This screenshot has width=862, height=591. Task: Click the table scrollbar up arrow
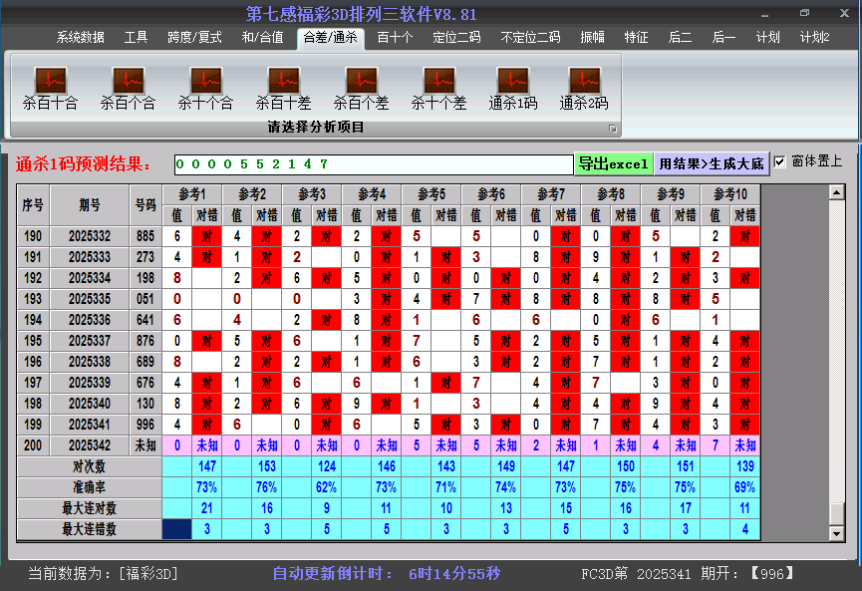[x=837, y=192]
